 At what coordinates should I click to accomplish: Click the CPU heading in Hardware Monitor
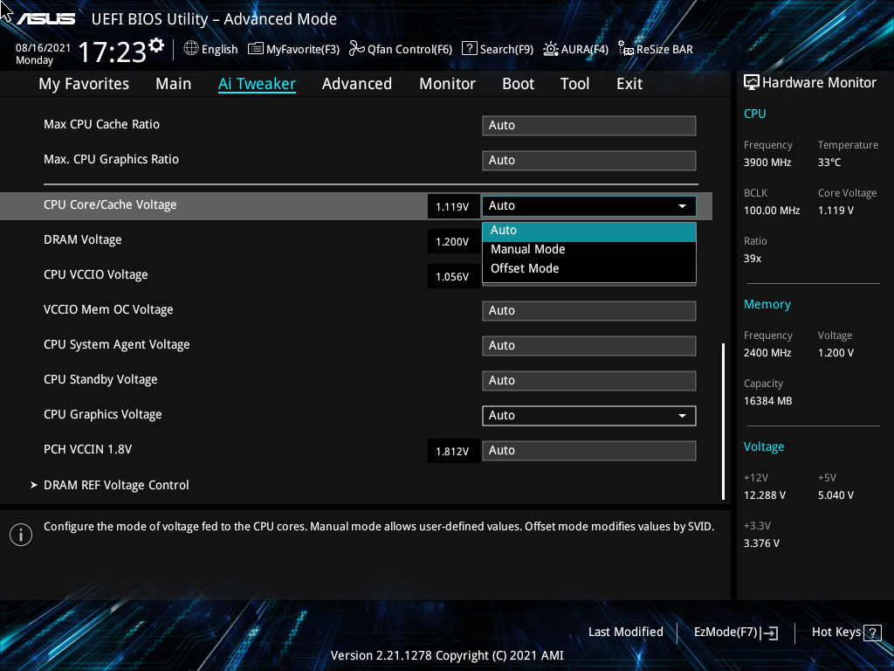(755, 114)
